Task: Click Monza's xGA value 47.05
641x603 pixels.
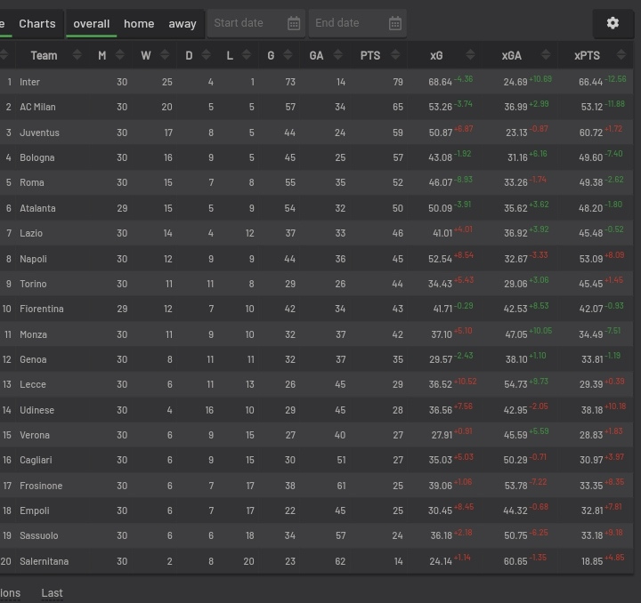Action: [x=516, y=334]
